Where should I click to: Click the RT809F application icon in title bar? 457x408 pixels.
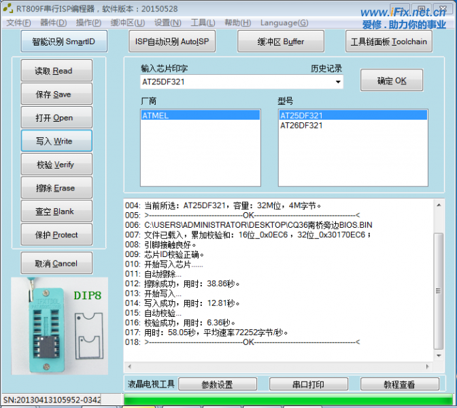click(x=8, y=8)
